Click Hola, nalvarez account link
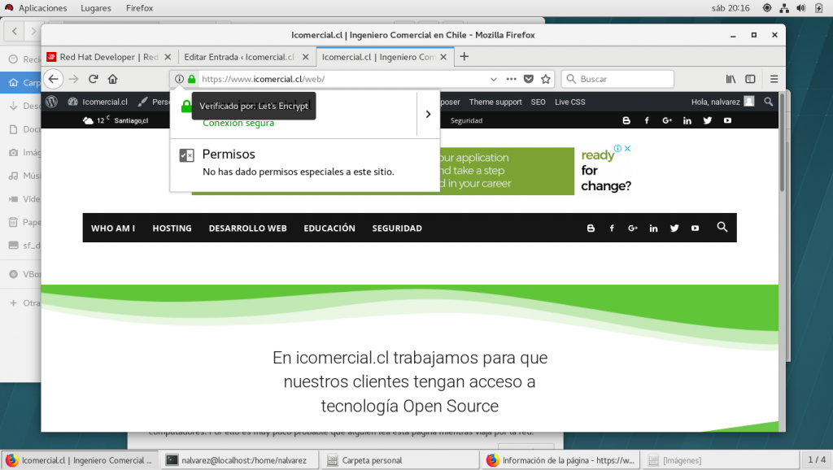 722,102
